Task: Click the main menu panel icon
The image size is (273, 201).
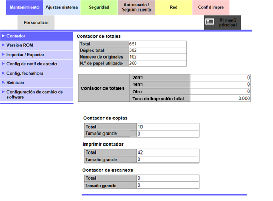Action: (x=210, y=22)
